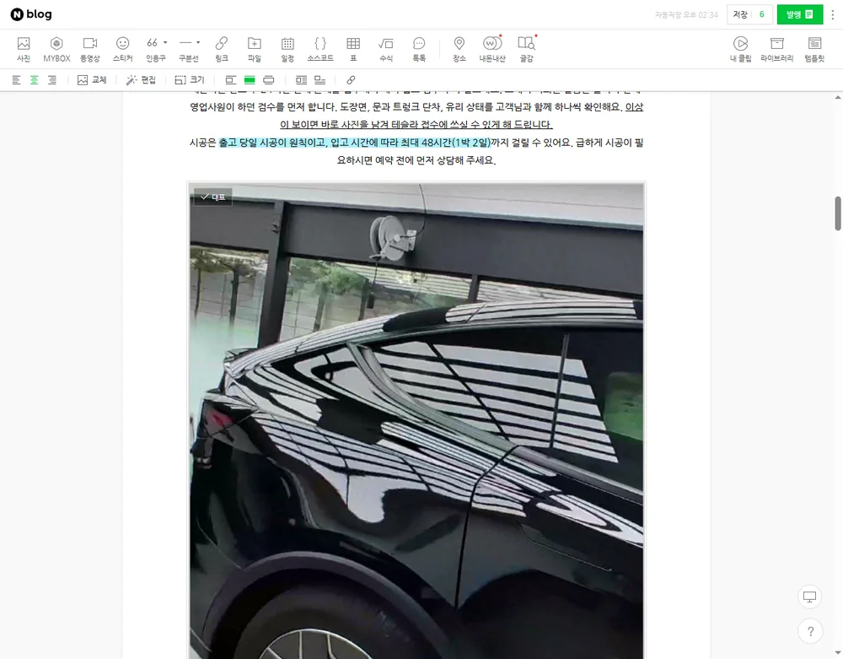Add a link with 링크 tool
843x659 pixels.
point(222,49)
